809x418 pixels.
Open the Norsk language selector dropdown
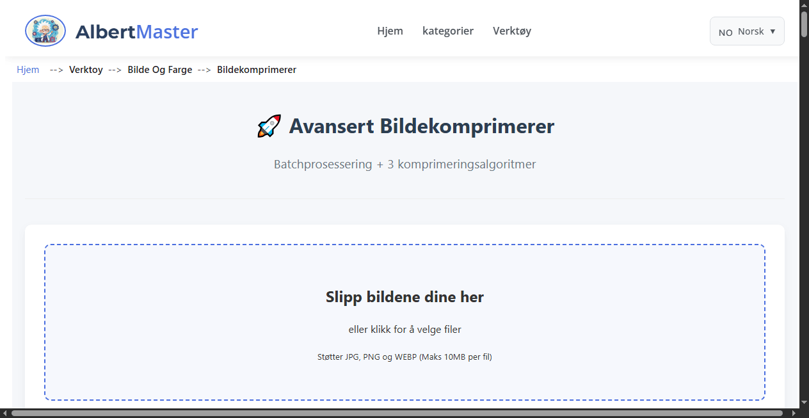coord(747,31)
